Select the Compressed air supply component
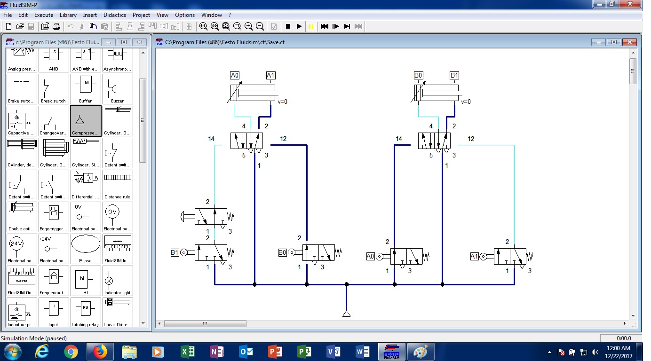Screen dimensions: 651x361 pos(86,121)
